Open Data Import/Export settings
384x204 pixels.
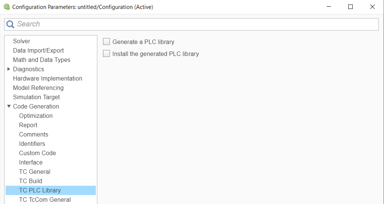point(38,50)
